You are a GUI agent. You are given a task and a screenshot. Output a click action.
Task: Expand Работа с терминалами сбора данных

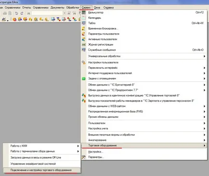[78, 151]
